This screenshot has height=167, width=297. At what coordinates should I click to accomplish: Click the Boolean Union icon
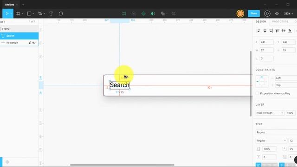[162, 13]
